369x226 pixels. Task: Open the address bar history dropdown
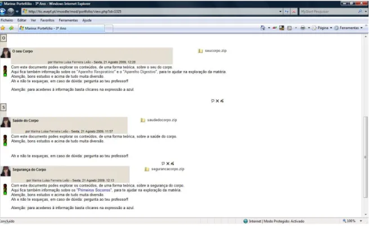coord(281,11)
